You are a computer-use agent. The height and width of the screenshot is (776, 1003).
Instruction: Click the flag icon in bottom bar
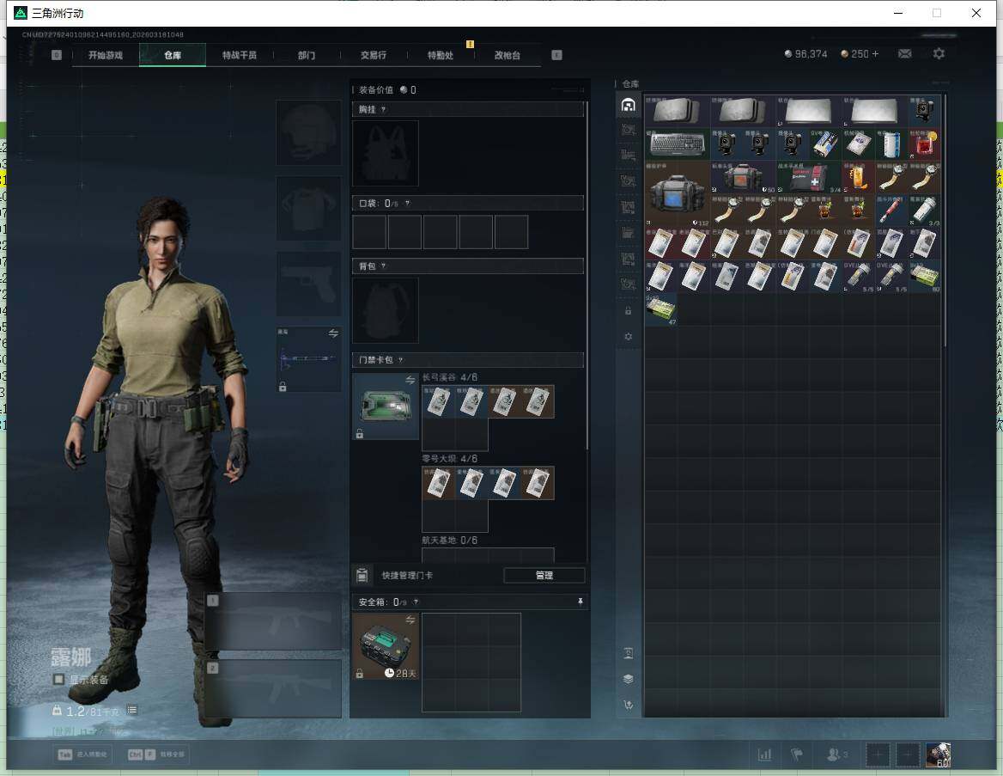click(796, 755)
